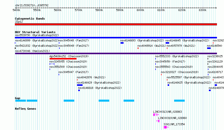
Task: Click the 5500k mark on the ruler
Action: [37, 10]
